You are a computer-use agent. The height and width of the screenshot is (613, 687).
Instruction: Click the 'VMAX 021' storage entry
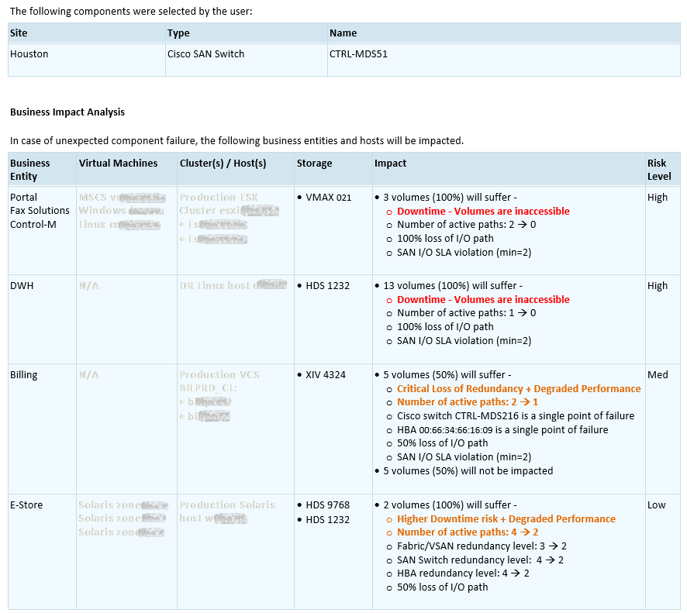(329, 197)
